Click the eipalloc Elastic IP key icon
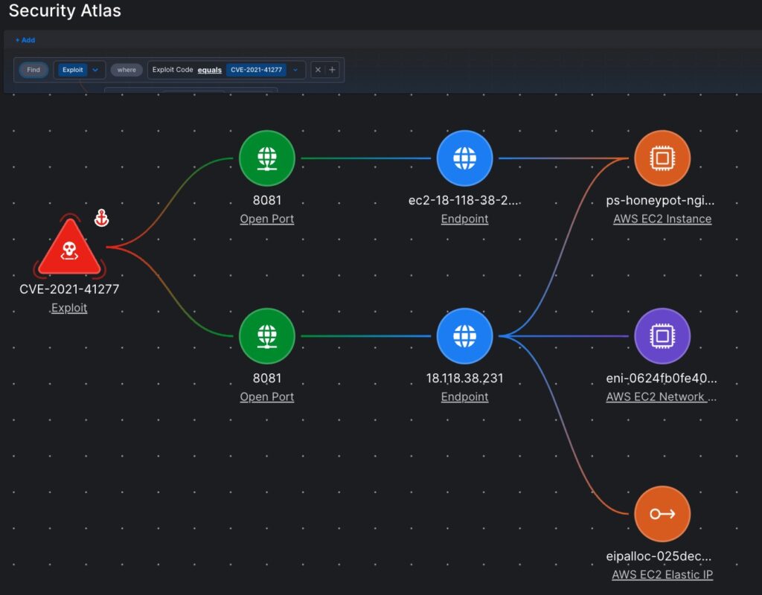The width and height of the screenshot is (762, 595). 662,514
